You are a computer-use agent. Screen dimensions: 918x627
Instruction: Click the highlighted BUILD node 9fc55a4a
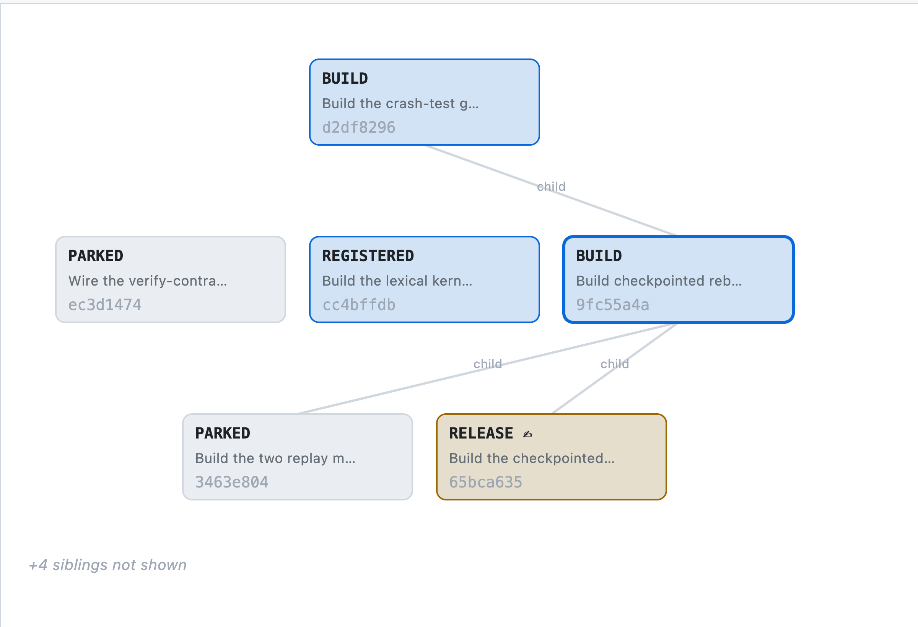click(x=678, y=279)
